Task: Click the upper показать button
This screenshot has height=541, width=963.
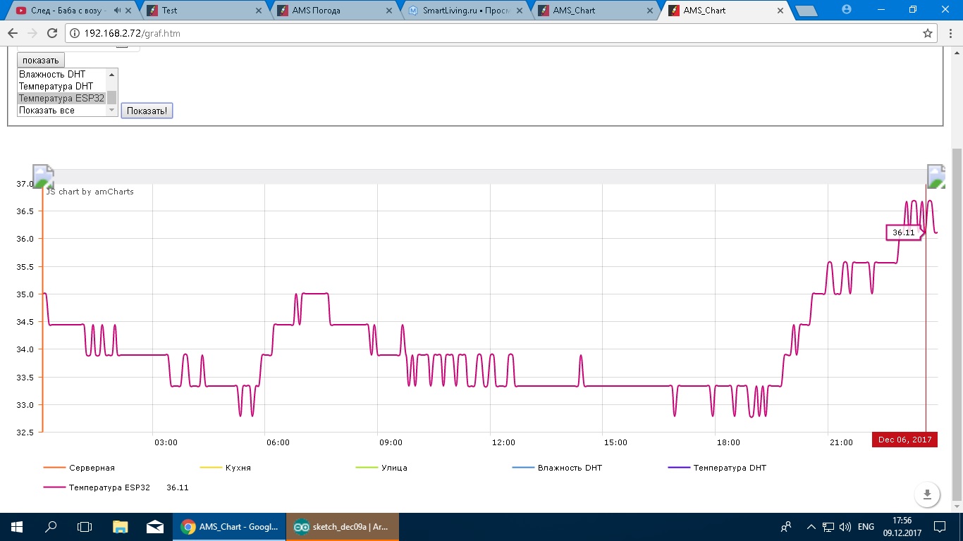Action: [x=40, y=61]
